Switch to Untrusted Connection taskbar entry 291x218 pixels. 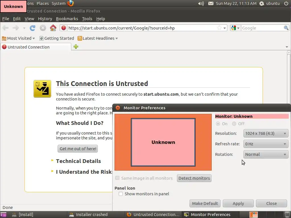click(x=153, y=215)
